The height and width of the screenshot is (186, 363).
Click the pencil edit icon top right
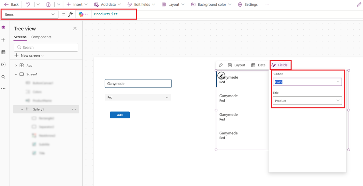[x=359, y=4]
